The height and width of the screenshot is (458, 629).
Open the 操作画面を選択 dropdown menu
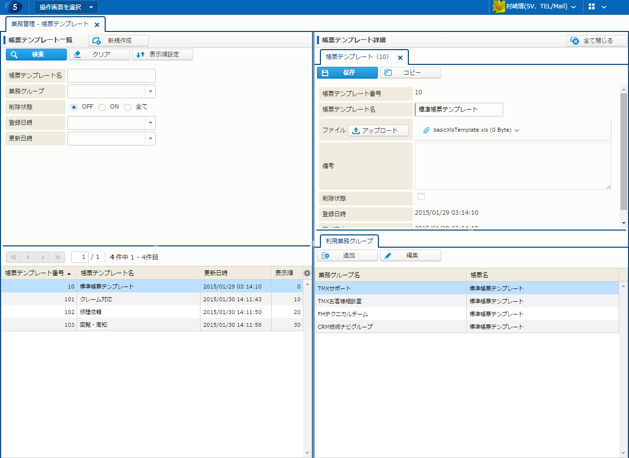point(66,7)
